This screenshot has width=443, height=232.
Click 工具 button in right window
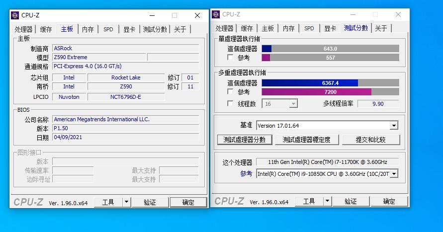pyautogui.click(x=309, y=201)
